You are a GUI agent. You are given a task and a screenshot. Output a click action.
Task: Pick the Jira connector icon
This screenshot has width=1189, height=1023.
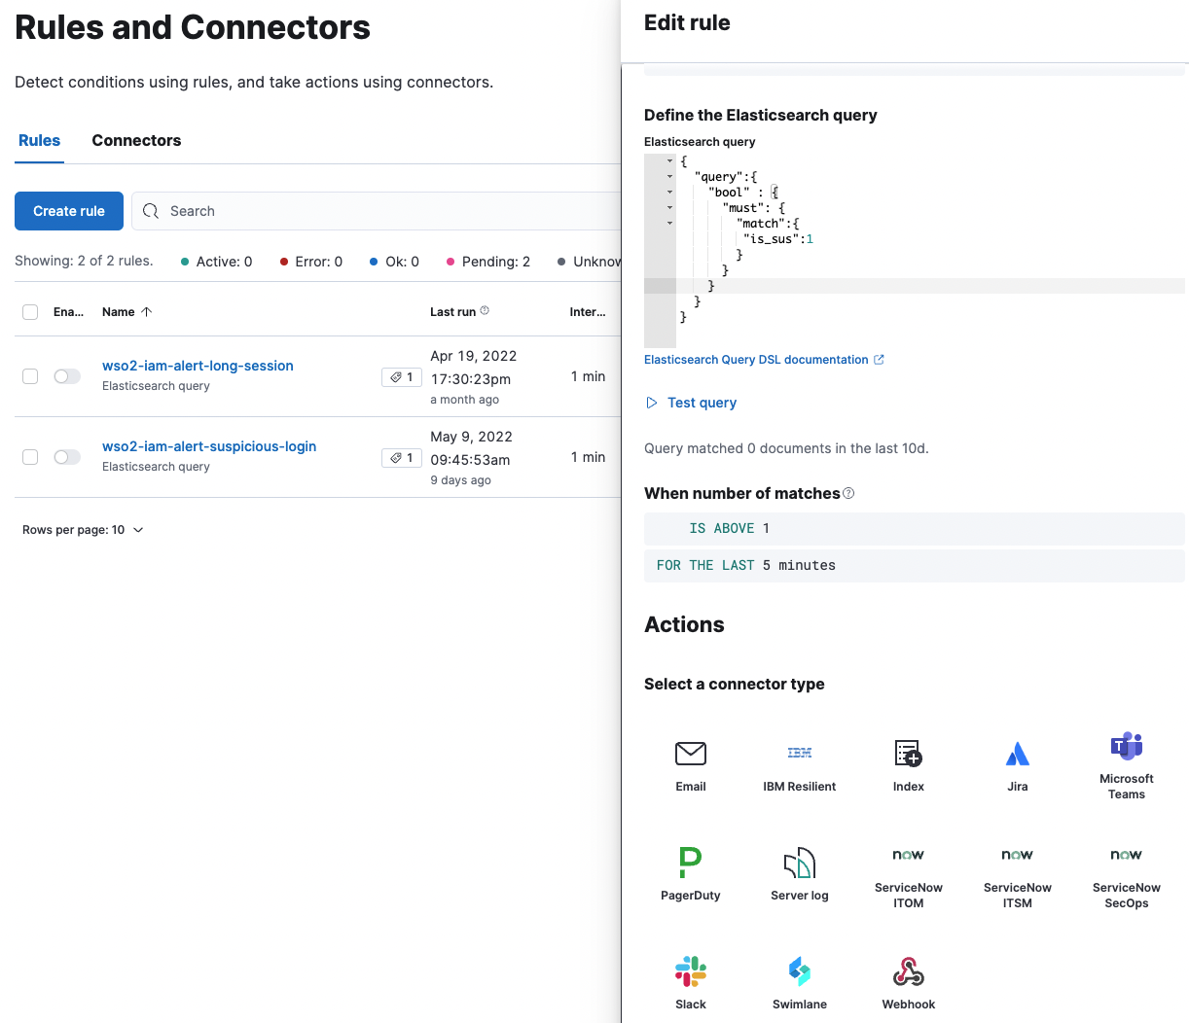pos(1018,754)
